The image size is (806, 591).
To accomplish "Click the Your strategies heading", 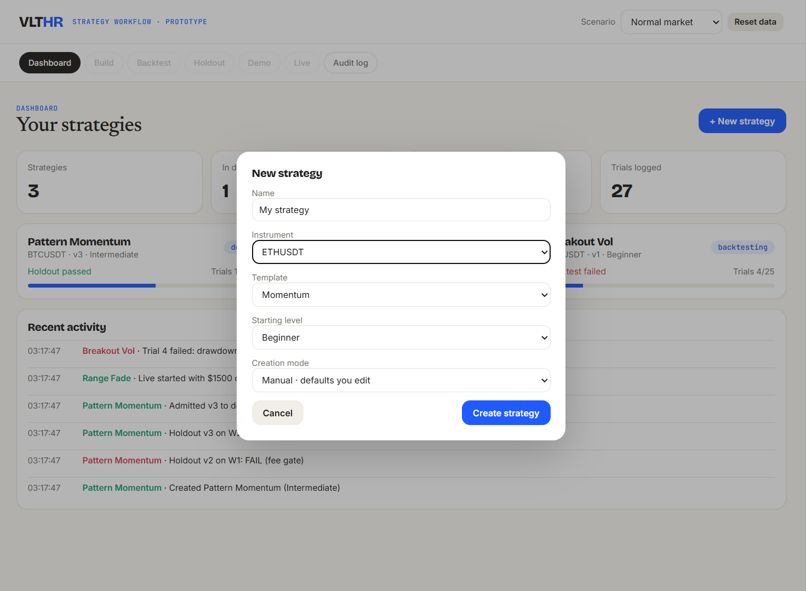I will [79, 125].
